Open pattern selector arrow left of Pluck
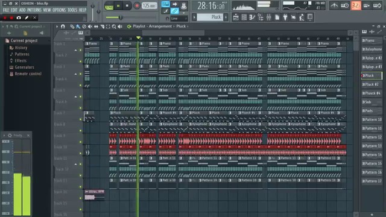This screenshot has width=386, height=217. pyautogui.click(x=194, y=17)
